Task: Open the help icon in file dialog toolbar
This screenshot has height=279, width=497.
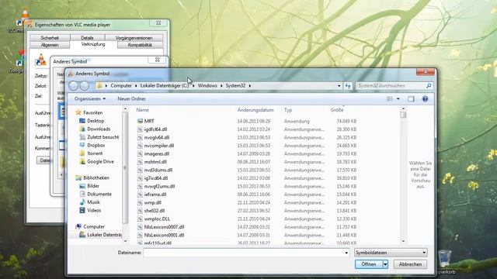Action: [x=425, y=99]
